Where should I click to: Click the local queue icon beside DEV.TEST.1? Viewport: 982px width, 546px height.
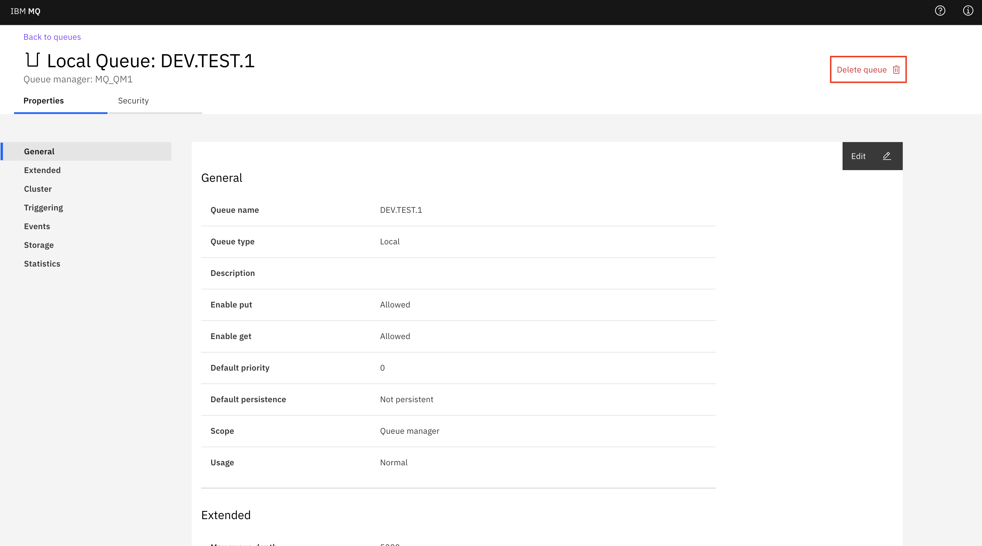[x=32, y=60]
